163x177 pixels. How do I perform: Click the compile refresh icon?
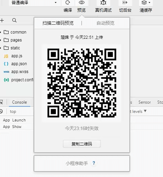pyautogui.click(x=68, y=2)
